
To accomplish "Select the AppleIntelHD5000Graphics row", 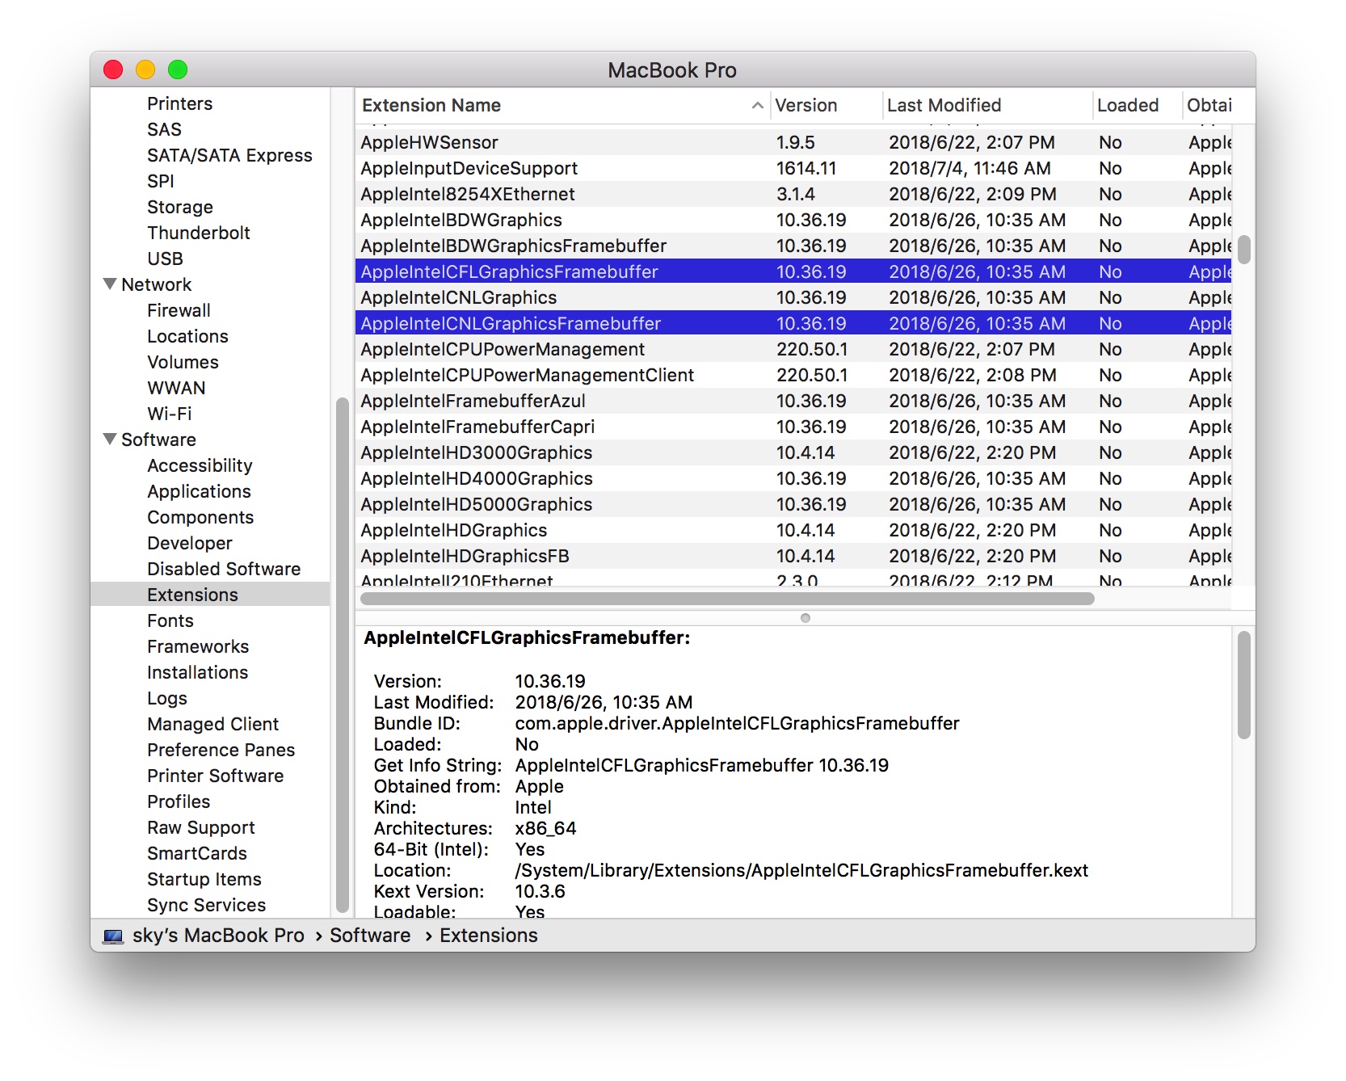I will point(793,504).
